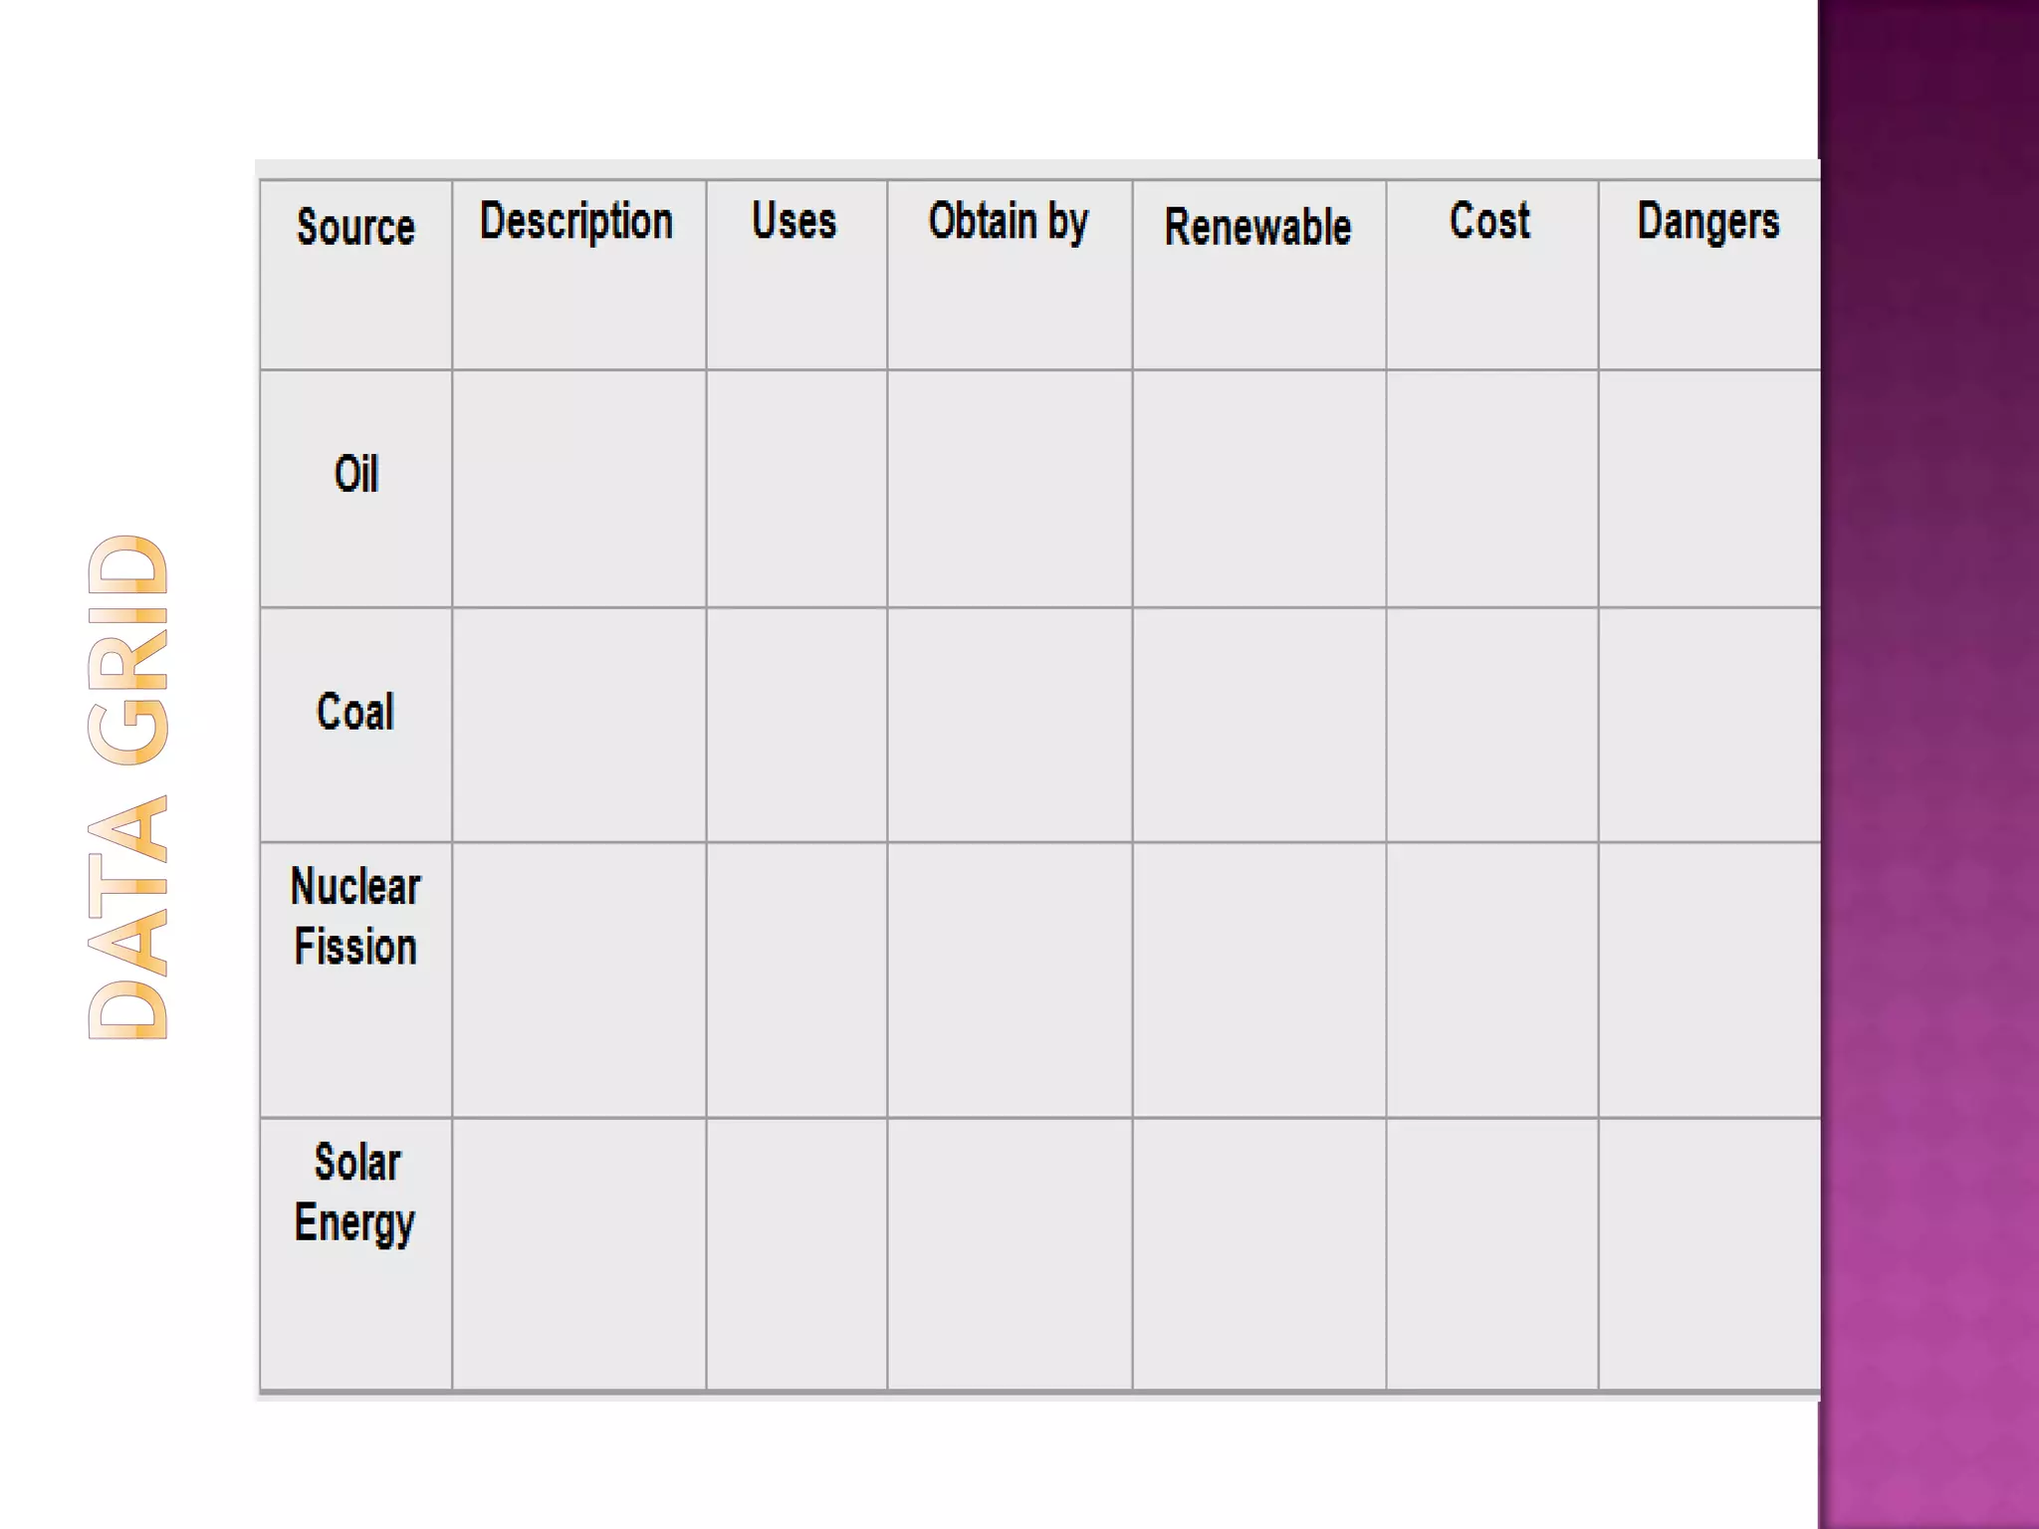This screenshot has width=2039, height=1529.
Task: Click the Source header cell
Action: 355,275
